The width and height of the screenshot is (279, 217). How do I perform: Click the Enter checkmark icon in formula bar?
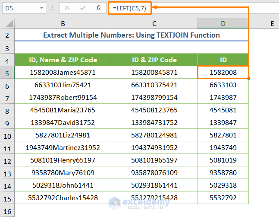coord(83,8)
